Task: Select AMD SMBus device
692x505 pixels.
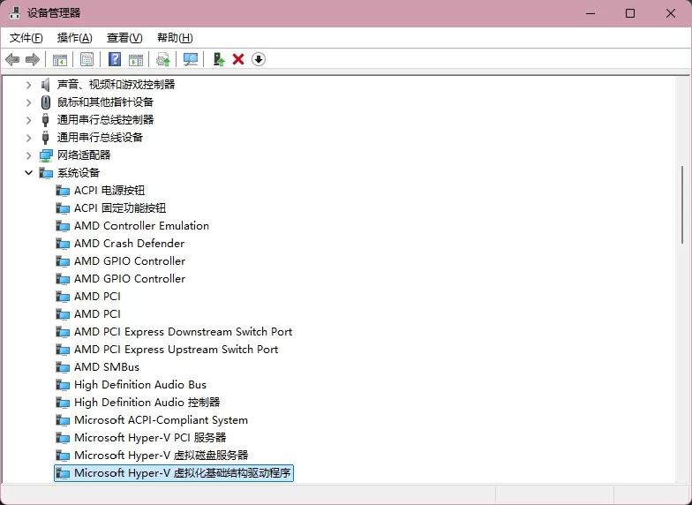Action: pyautogui.click(x=107, y=367)
